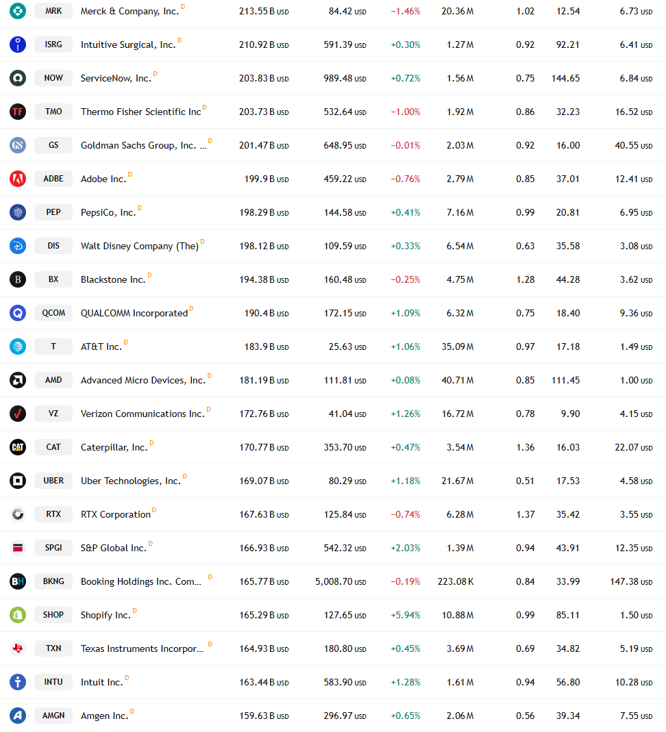The height and width of the screenshot is (732, 666).
Task: Select the BKNG ticker badge
Action: point(53,581)
